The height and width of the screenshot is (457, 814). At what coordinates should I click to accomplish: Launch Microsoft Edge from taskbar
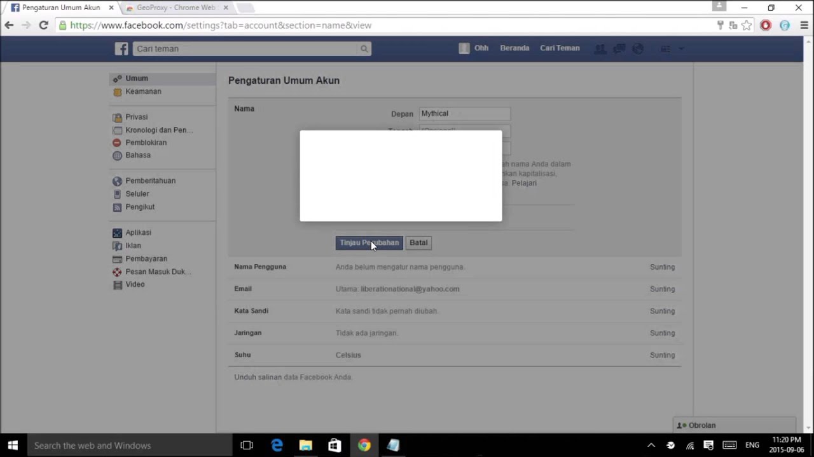(277, 446)
